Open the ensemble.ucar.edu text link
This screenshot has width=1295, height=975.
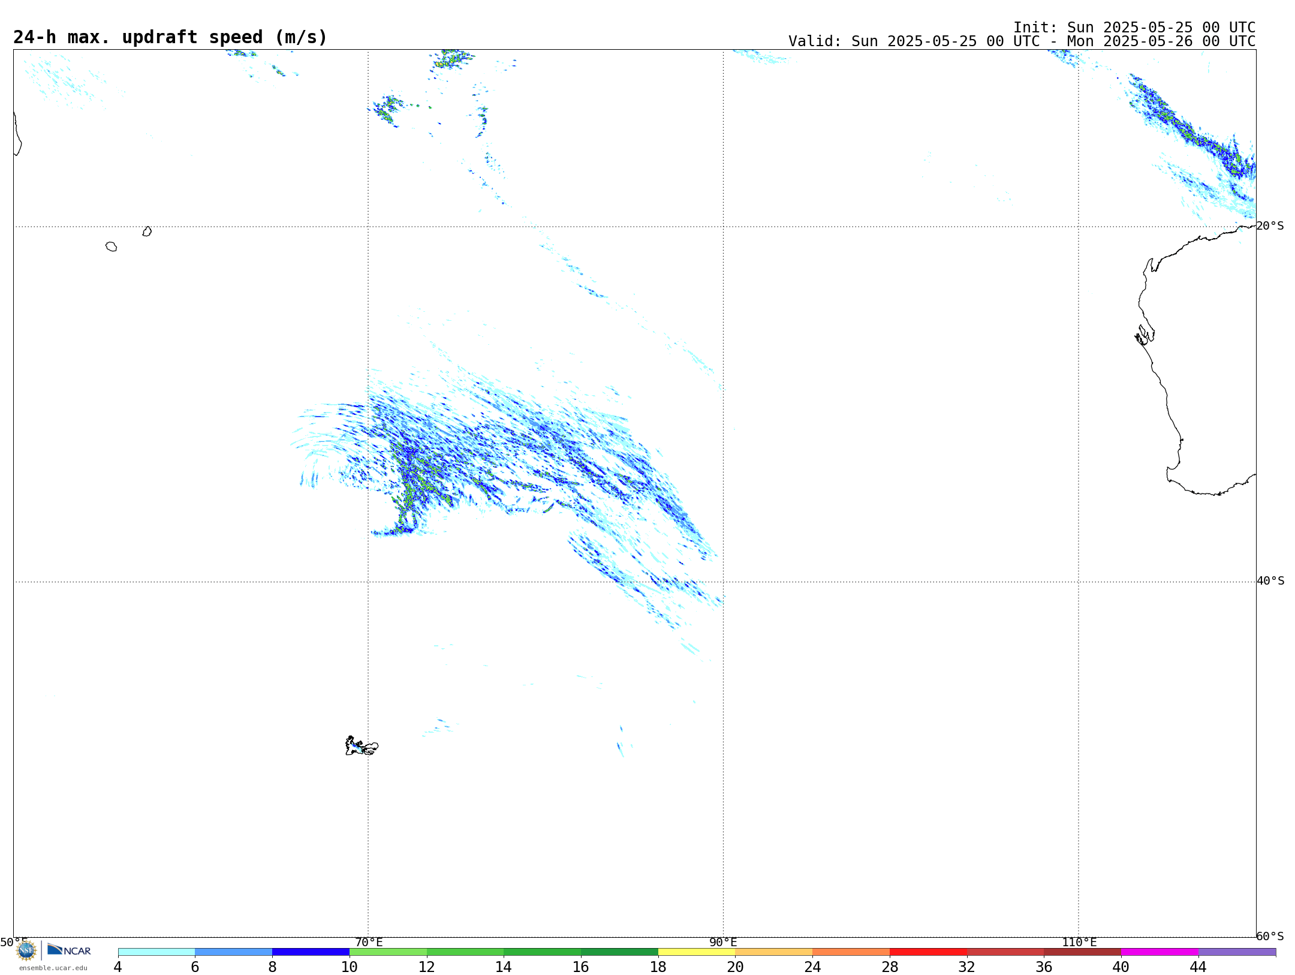pos(53,968)
